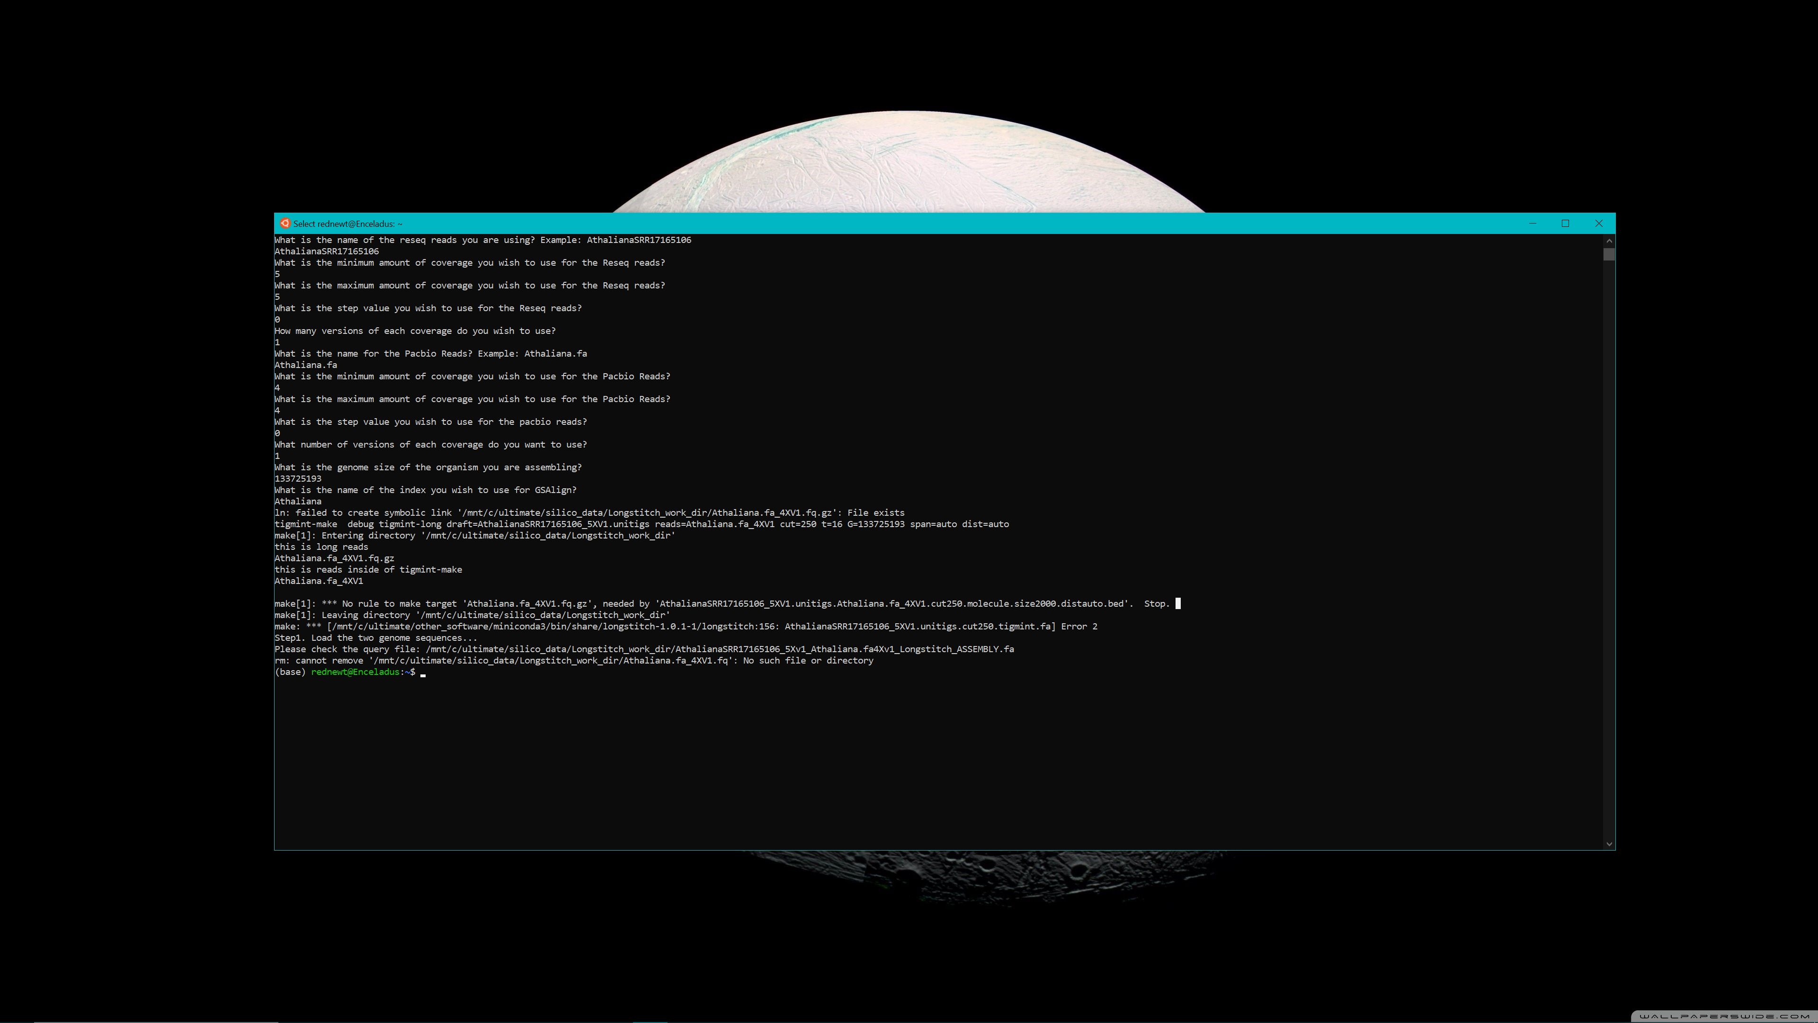Click the genome size value 133725193

pyautogui.click(x=298, y=478)
